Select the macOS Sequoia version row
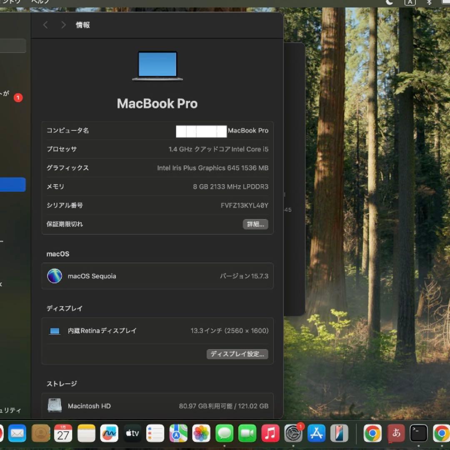Viewport: 450px width, 450px height. coord(157,276)
